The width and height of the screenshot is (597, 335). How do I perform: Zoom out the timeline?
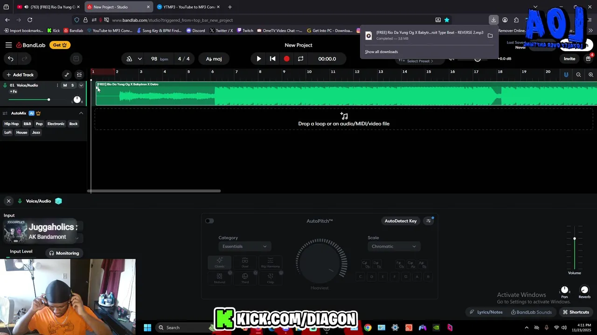point(578,75)
